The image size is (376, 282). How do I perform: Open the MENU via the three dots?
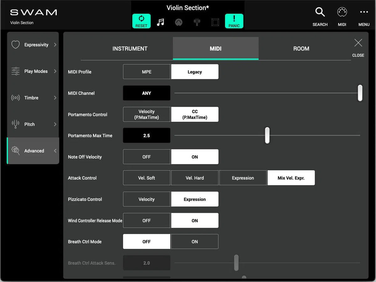pyautogui.click(x=363, y=12)
